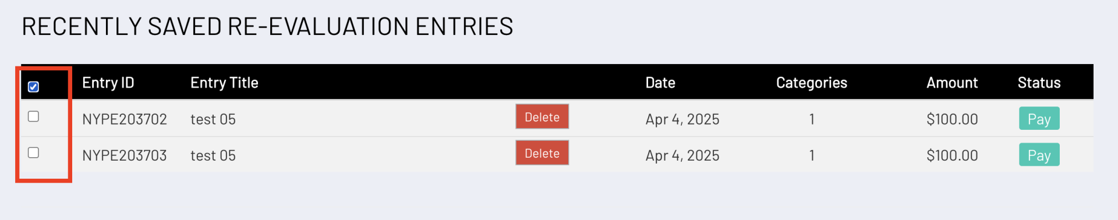Click the Apr 4, 2025 date in first row
1118x220 pixels.
(x=682, y=119)
